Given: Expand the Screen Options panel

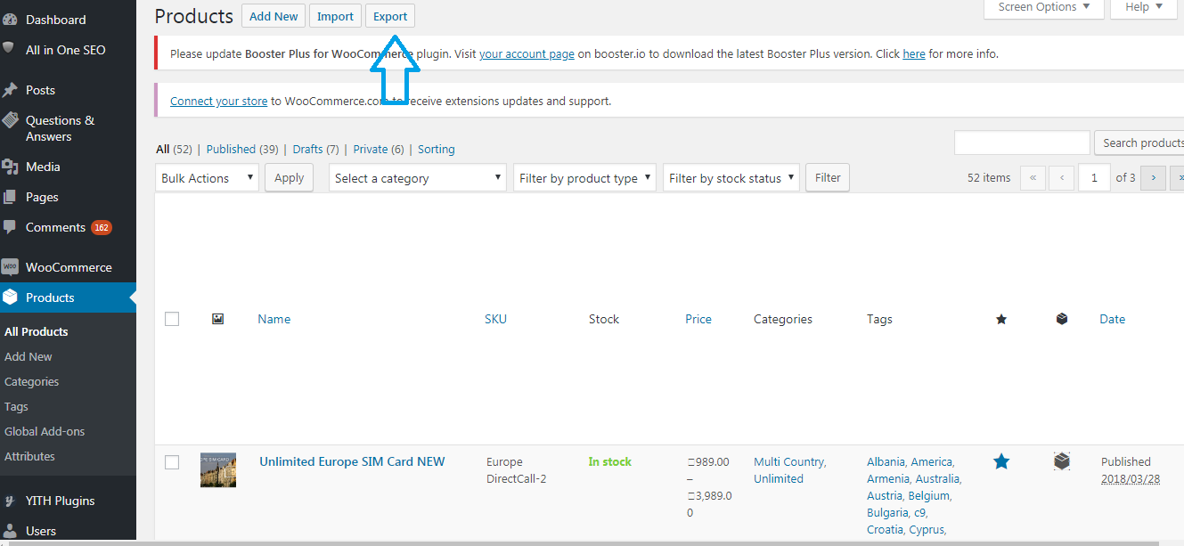Looking at the screenshot, I should (1043, 8).
